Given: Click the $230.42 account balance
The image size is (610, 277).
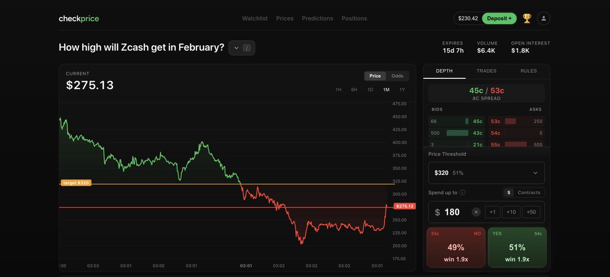Looking at the screenshot, I should pos(468,18).
